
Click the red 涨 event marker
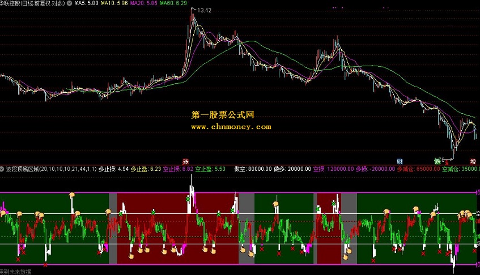185,162
